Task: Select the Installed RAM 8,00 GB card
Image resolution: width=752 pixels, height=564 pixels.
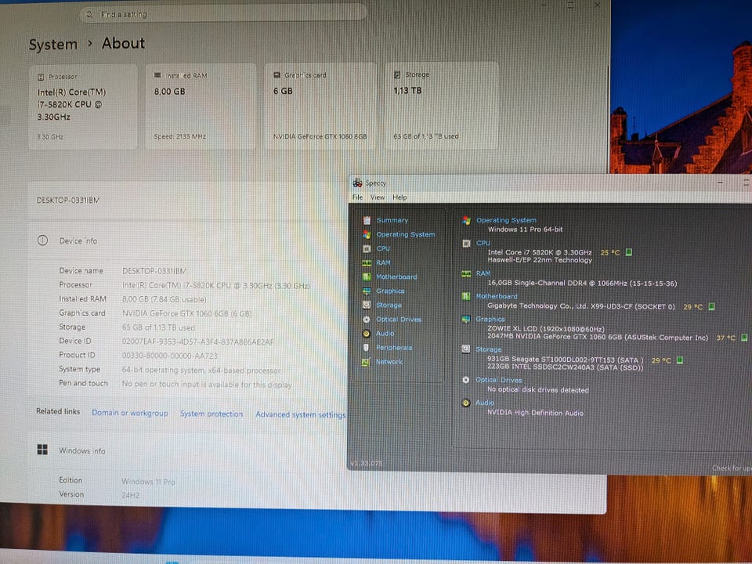Action: [201, 107]
